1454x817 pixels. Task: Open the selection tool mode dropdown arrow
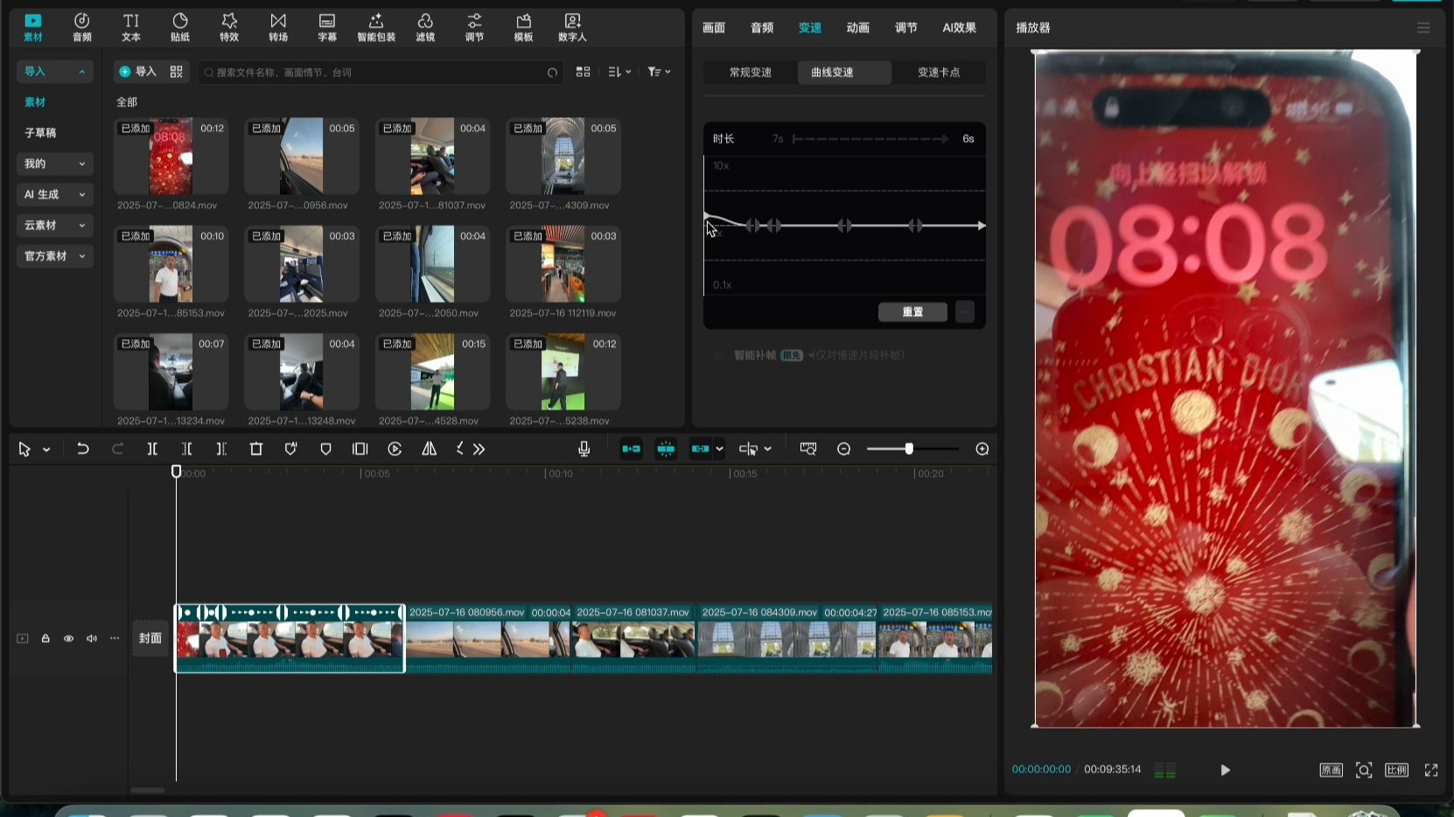(x=46, y=450)
